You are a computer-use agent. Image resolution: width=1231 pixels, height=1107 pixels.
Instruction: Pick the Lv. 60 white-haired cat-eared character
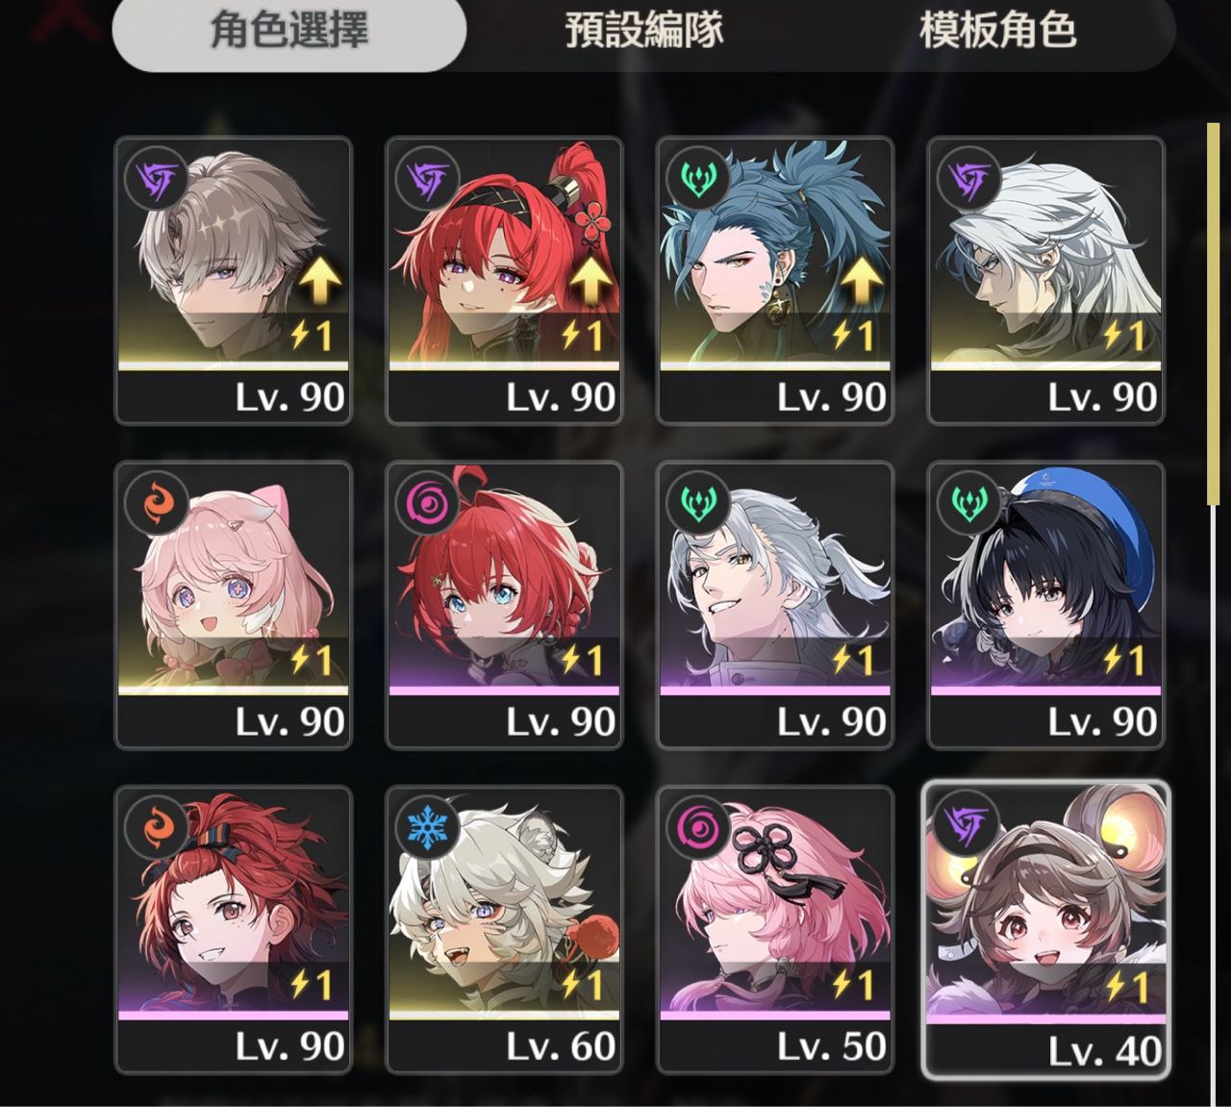tap(504, 930)
